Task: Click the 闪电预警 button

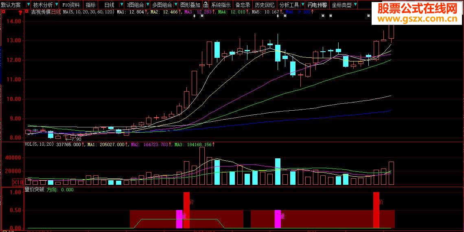Action: point(317,5)
